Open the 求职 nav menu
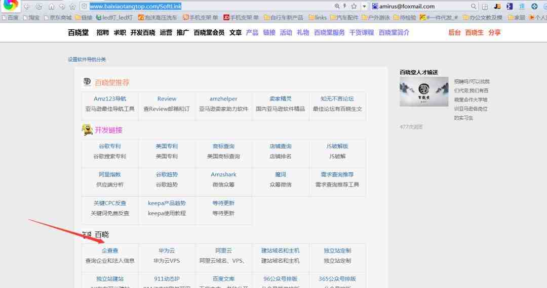Screen dimensions: 547x288 coord(120,32)
